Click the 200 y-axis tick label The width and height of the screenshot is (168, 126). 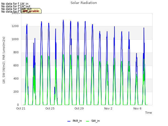click(x=16, y=92)
